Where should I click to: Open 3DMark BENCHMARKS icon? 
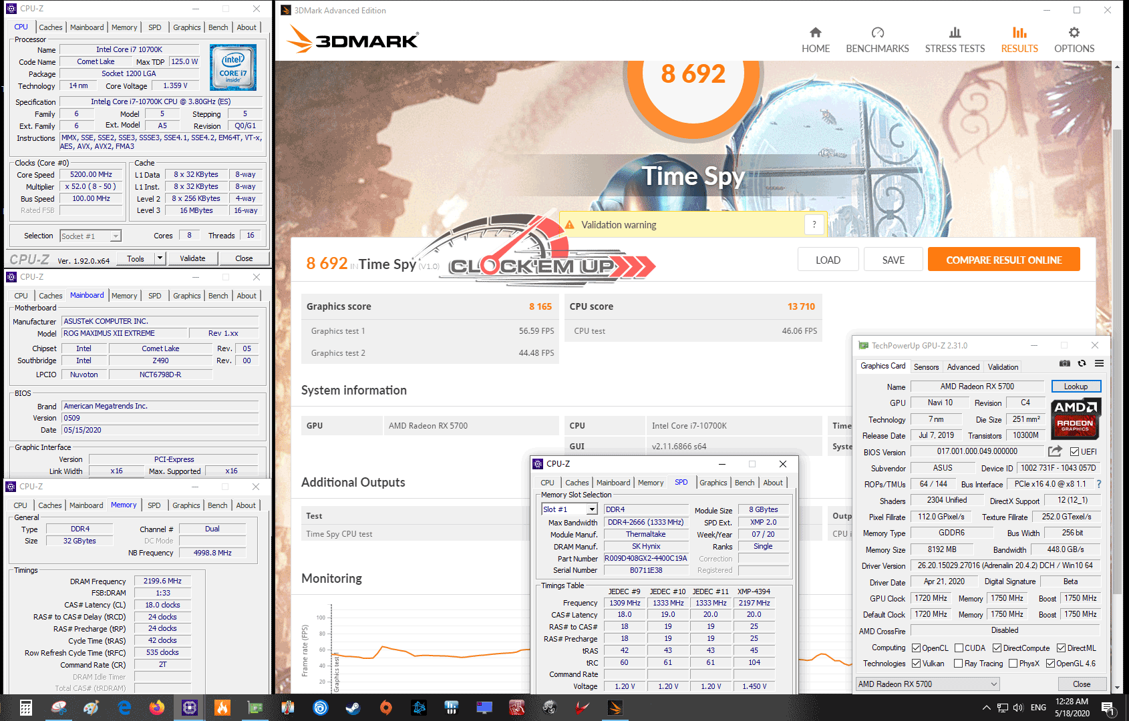[877, 33]
